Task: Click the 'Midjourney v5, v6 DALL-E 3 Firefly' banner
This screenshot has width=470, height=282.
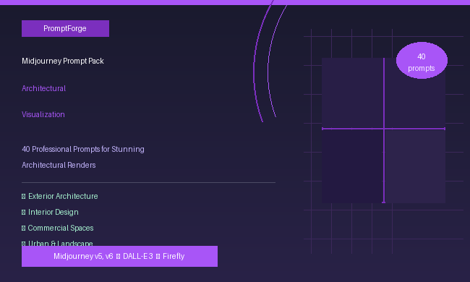Action: (x=119, y=256)
